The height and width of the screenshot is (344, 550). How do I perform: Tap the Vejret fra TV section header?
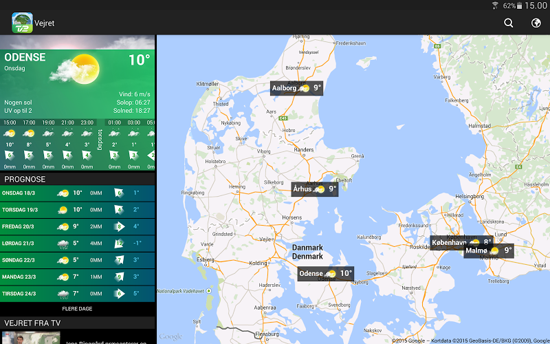(x=77, y=323)
